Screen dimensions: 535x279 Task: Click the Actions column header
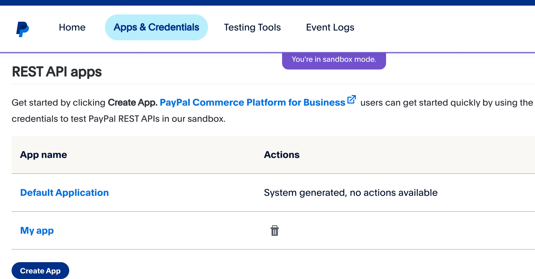pos(282,155)
